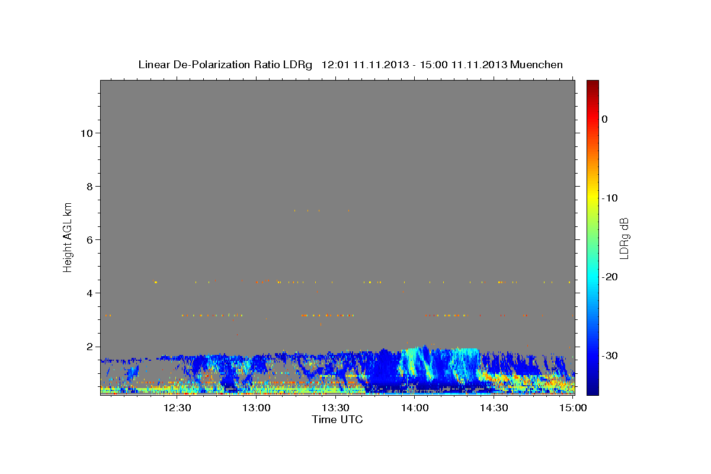Click the dark red top of colorbar

[592, 84]
